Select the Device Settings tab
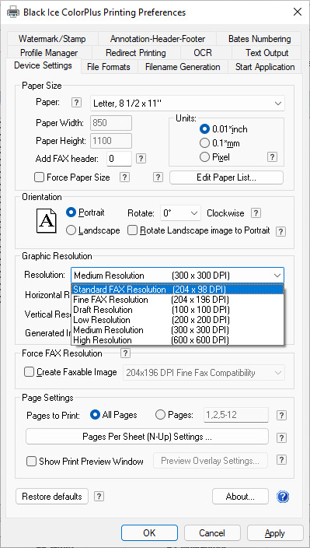Viewport: 310px width, 548px height. coord(44,65)
